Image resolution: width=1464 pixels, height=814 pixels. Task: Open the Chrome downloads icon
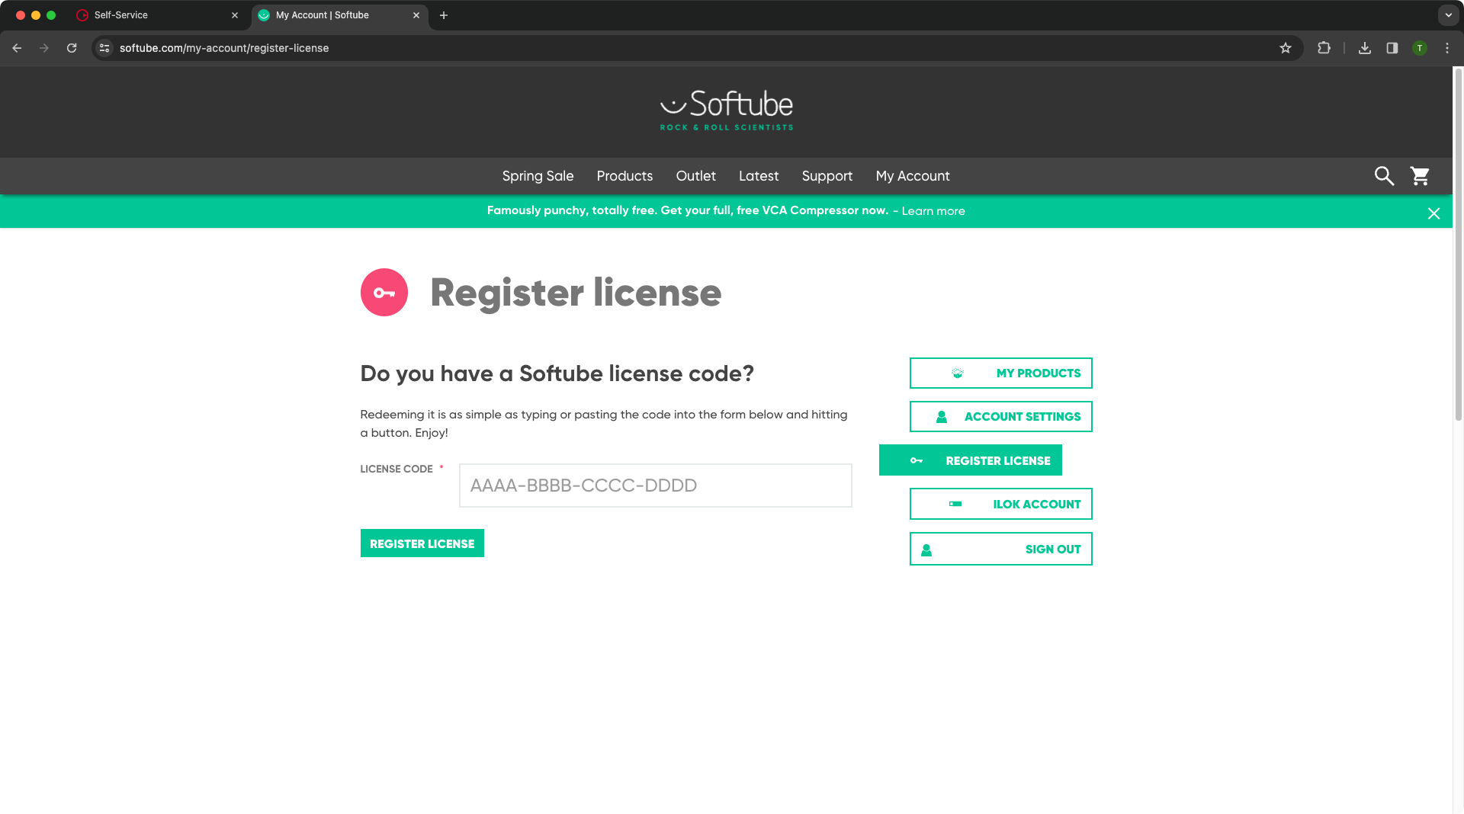pos(1365,48)
